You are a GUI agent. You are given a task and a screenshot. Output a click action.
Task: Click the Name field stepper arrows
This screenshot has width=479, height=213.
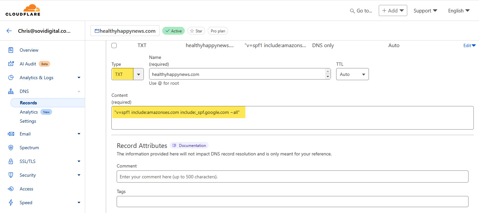(x=328, y=74)
